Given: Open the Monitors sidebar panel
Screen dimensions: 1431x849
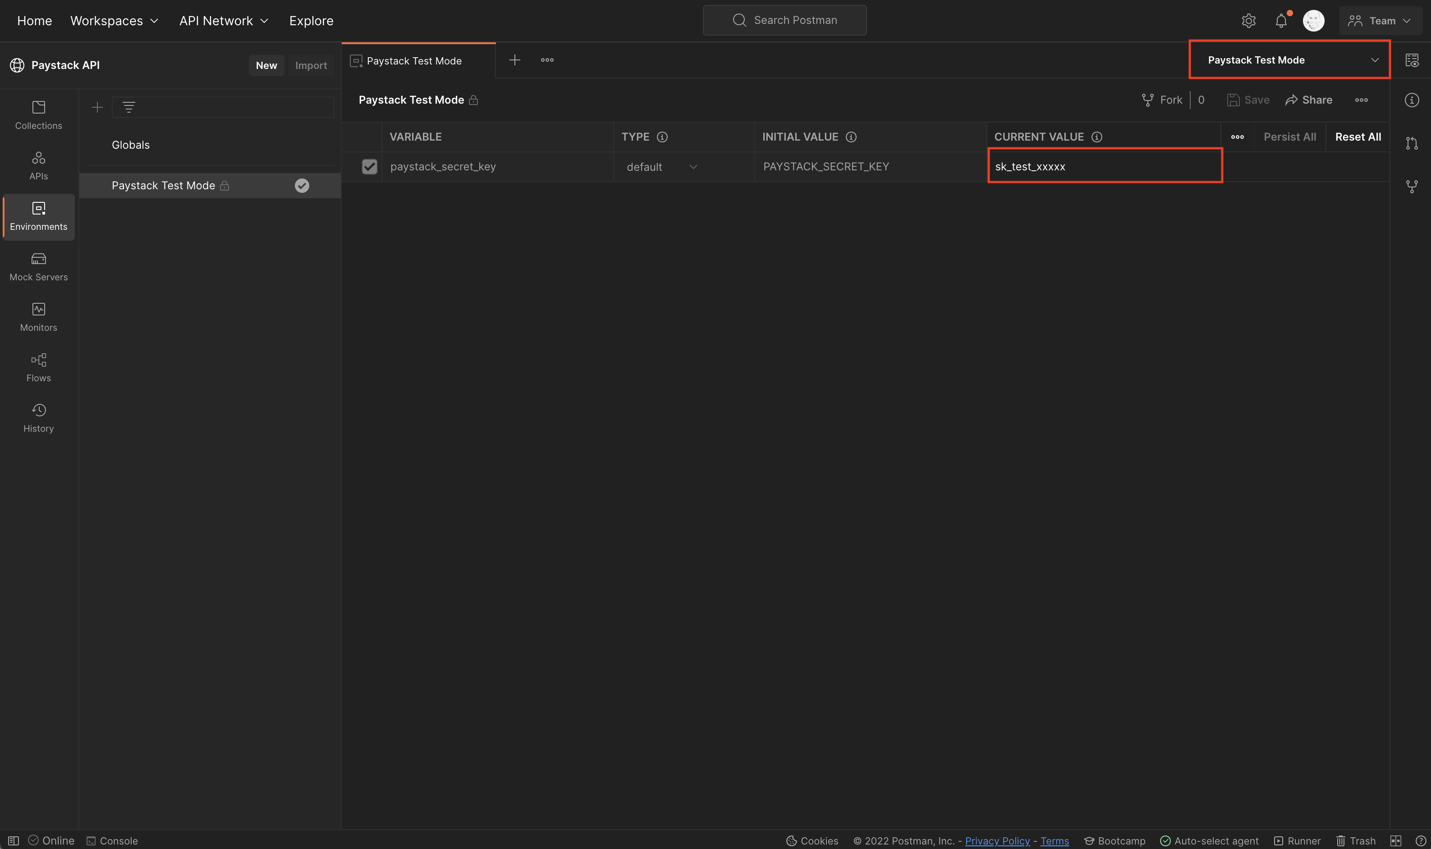Looking at the screenshot, I should coord(38,318).
